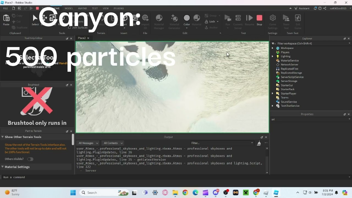Open the All Contexts dropdown
The width and height of the screenshot is (352, 198).
click(113, 143)
